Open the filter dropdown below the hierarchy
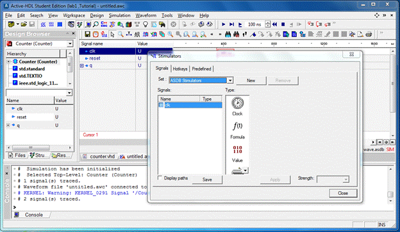Viewport: 400px width, 232px height. pos(69,92)
